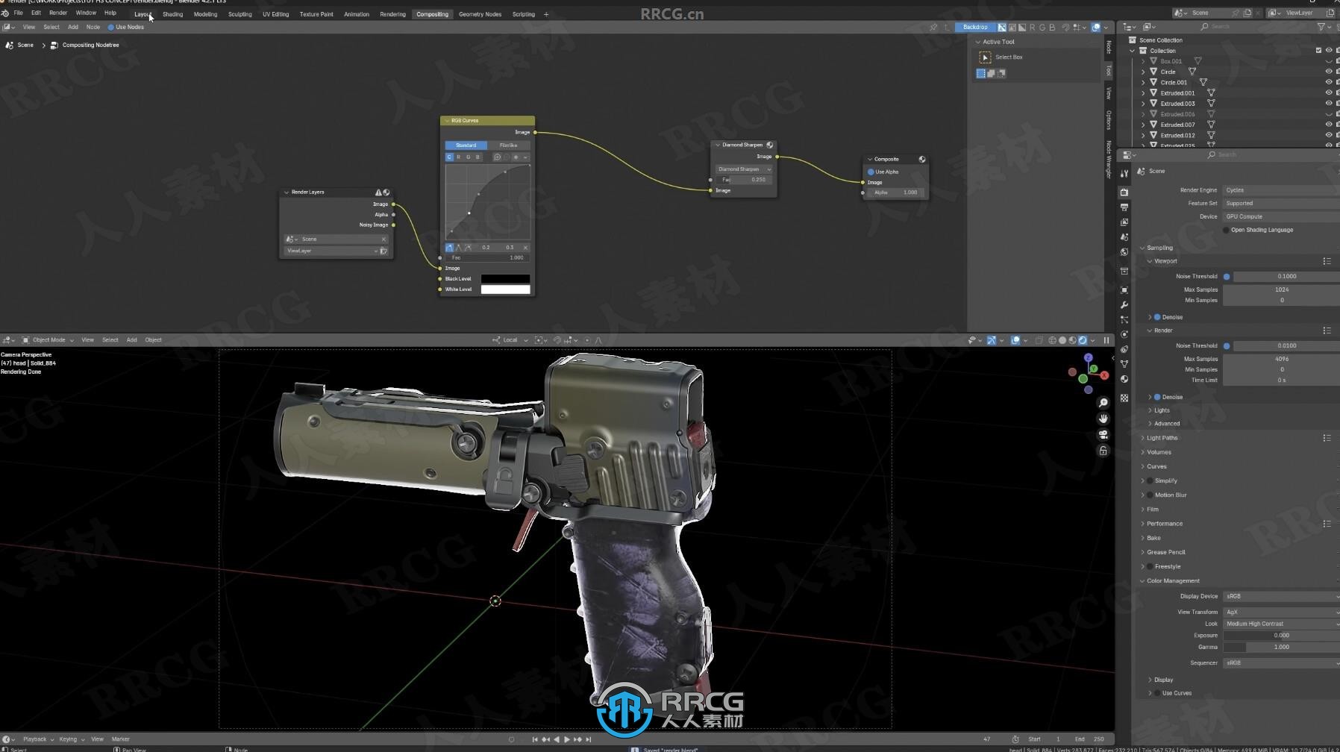Show Blue channel in compositor backdrop
The image size is (1340, 752).
coord(1052,28)
